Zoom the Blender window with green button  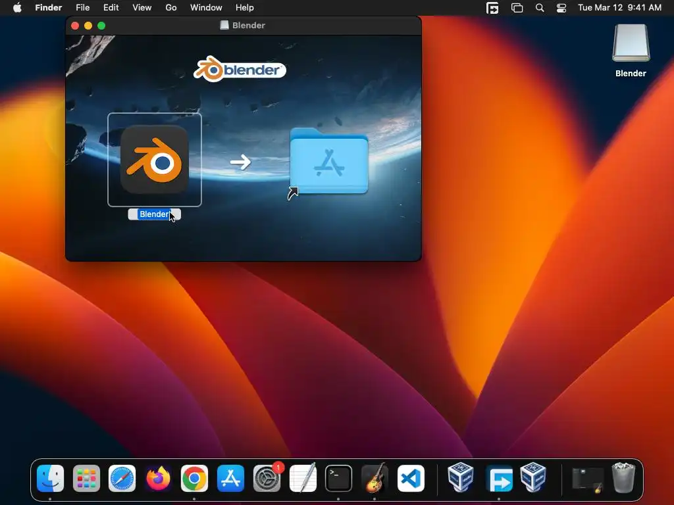click(101, 26)
